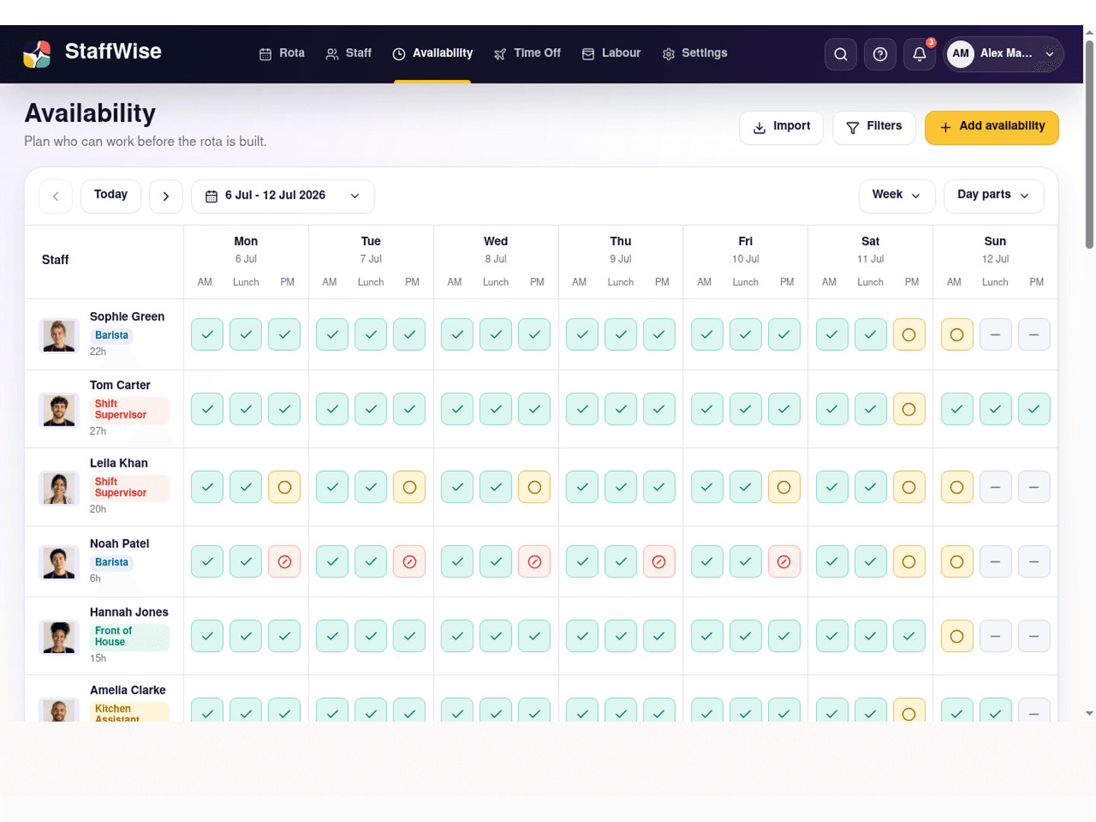
Task: Click Hannah Jones's Front of House tag
Action: [x=129, y=636]
